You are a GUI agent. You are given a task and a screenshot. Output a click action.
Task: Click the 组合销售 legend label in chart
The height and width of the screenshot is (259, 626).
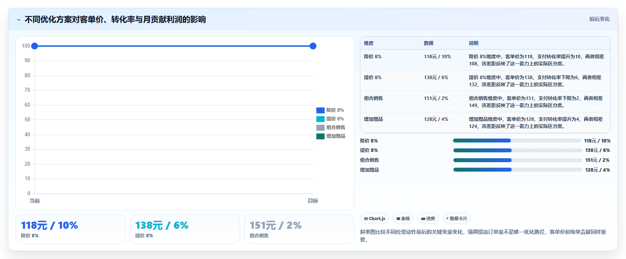pyautogui.click(x=336, y=128)
